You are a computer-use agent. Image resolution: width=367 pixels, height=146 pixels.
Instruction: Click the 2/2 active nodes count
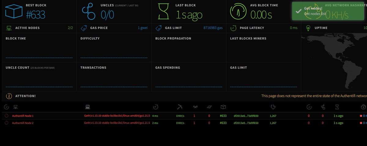tap(70, 28)
